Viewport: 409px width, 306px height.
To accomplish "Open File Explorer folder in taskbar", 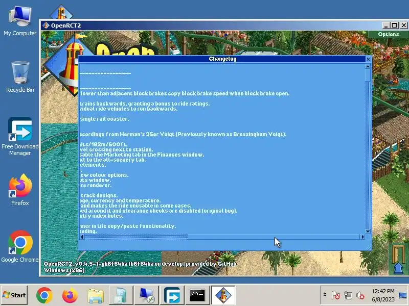I will (x=96, y=295).
